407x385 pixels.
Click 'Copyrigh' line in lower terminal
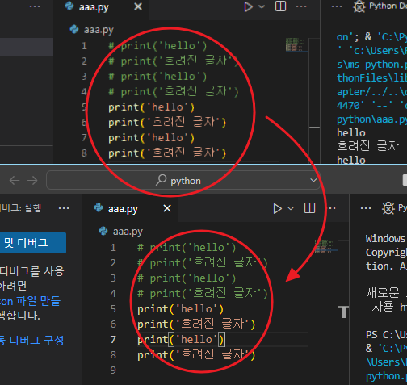click(386, 253)
